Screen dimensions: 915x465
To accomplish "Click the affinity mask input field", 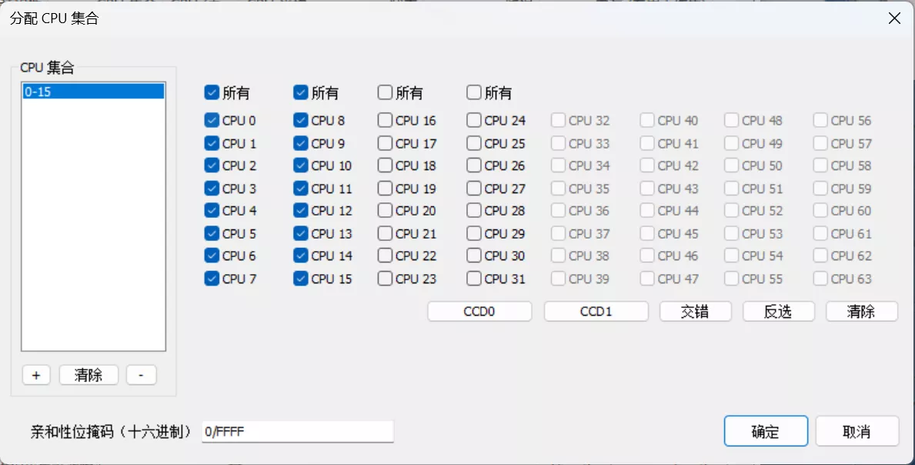I will tap(296, 431).
